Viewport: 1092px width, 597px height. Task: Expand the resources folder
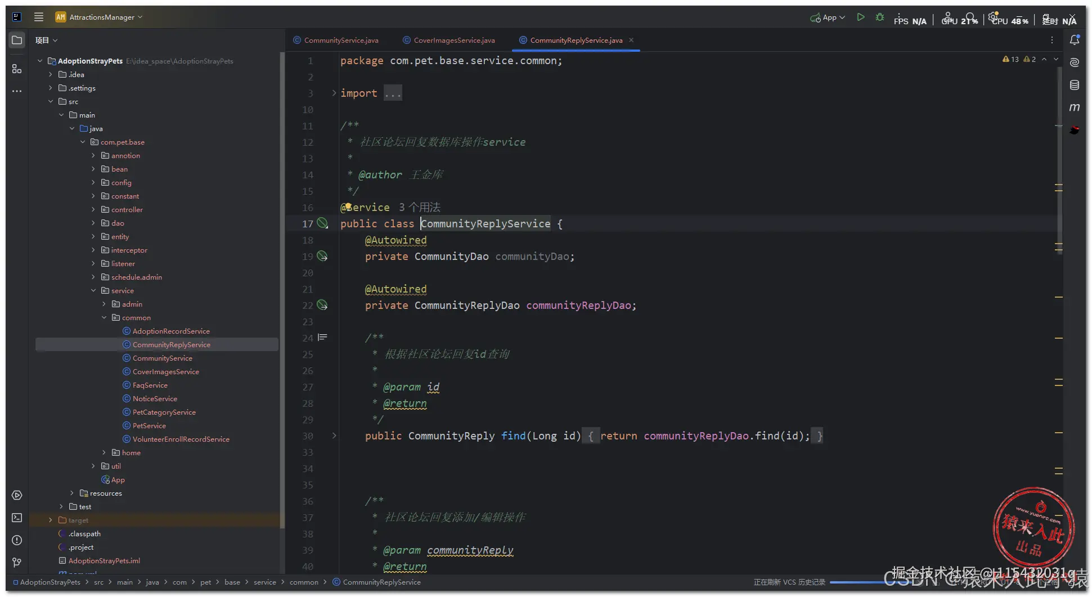tap(72, 493)
